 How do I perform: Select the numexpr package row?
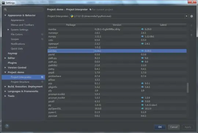pyautogui.click(x=117, y=33)
